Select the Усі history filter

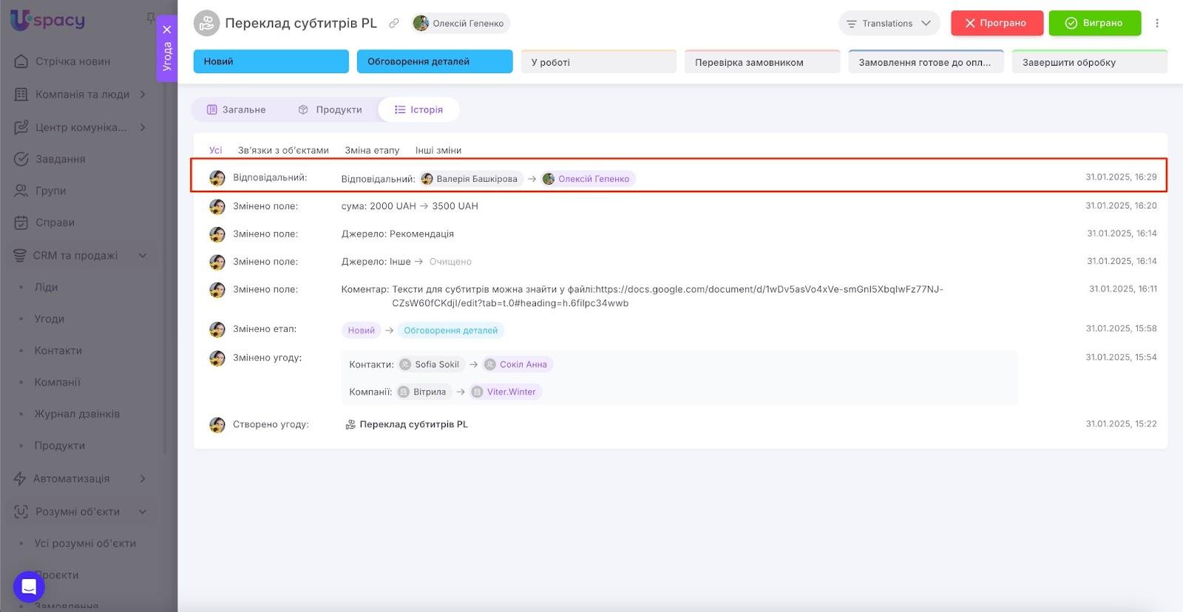click(215, 150)
